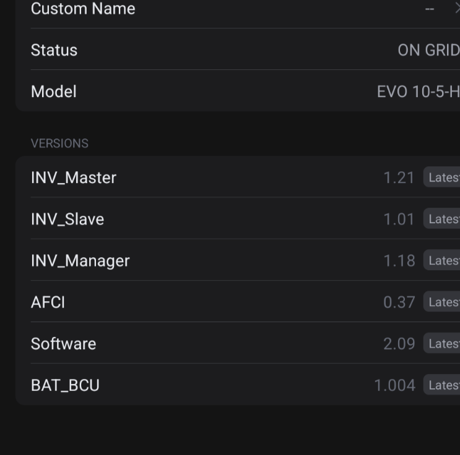
Task: Tap the Latest badge for INV_Master
Action: click(441, 177)
